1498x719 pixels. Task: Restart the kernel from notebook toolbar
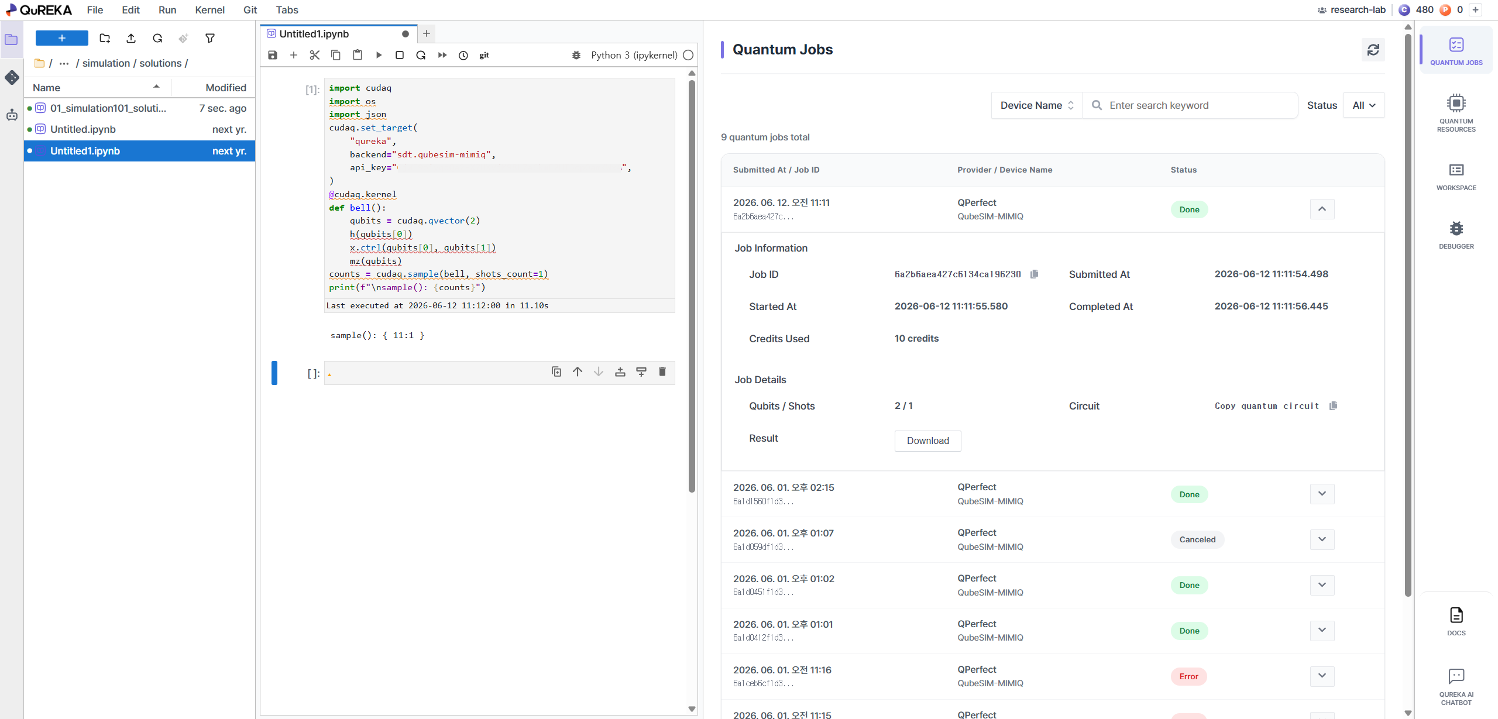(x=421, y=55)
